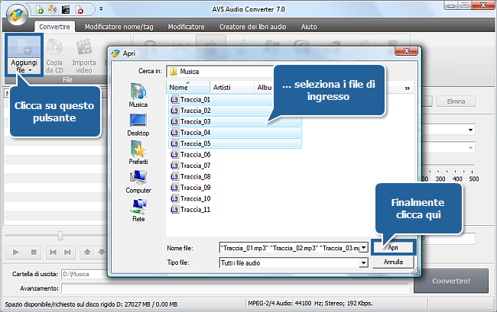Click the Traccia_06 audio file icon
The height and width of the screenshot is (312, 497).
click(174, 155)
